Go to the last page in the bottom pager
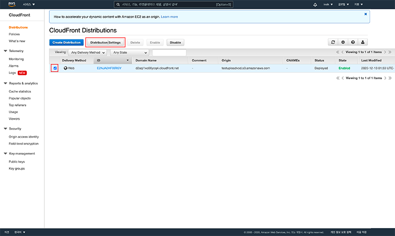Image resolution: width=395 pixels, height=236 pixels. point(390,78)
